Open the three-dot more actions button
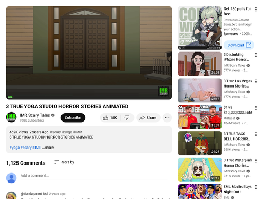Image resolution: width=265 pixels, height=199 pixels. [167, 118]
